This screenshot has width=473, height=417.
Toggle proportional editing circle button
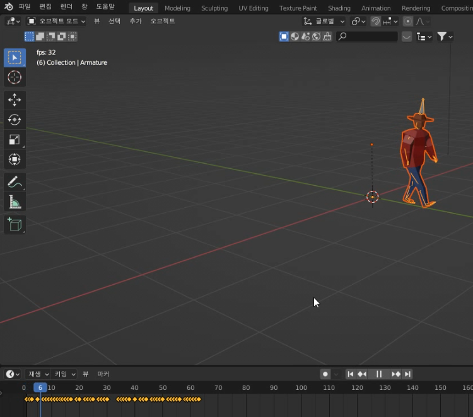coord(408,21)
